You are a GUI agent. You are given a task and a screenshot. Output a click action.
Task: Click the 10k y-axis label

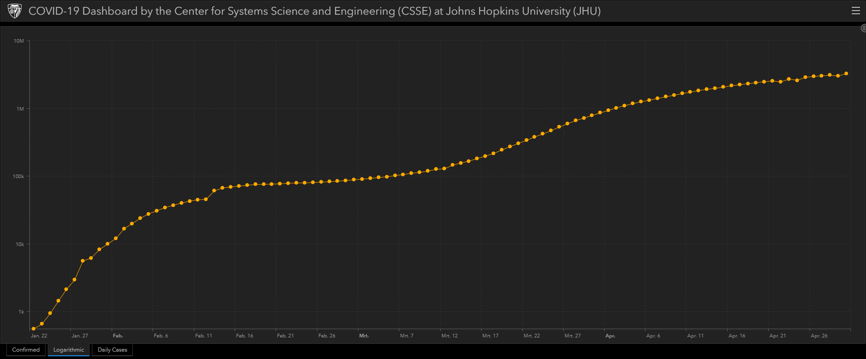click(20, 244)
